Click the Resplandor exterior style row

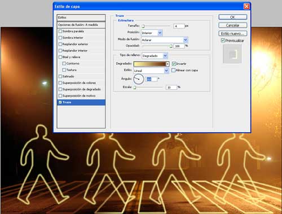[x=81, y=44]
